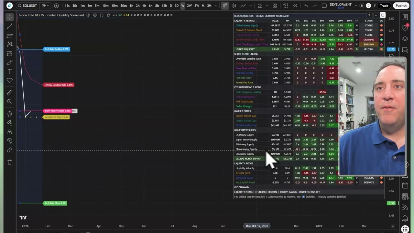Select the Text annotation tool

[10, 71]
